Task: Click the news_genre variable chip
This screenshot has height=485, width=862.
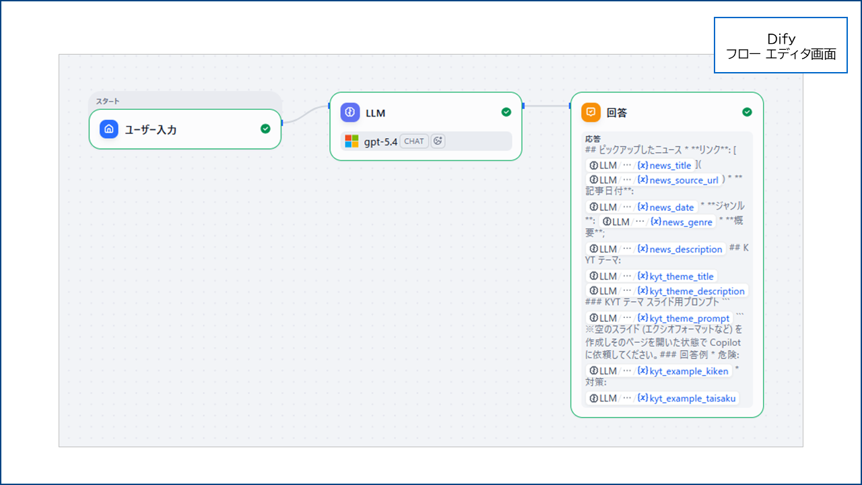Action: point(657,222)
